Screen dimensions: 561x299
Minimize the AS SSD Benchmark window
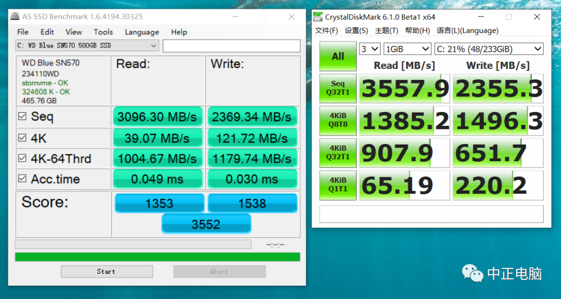235,17
